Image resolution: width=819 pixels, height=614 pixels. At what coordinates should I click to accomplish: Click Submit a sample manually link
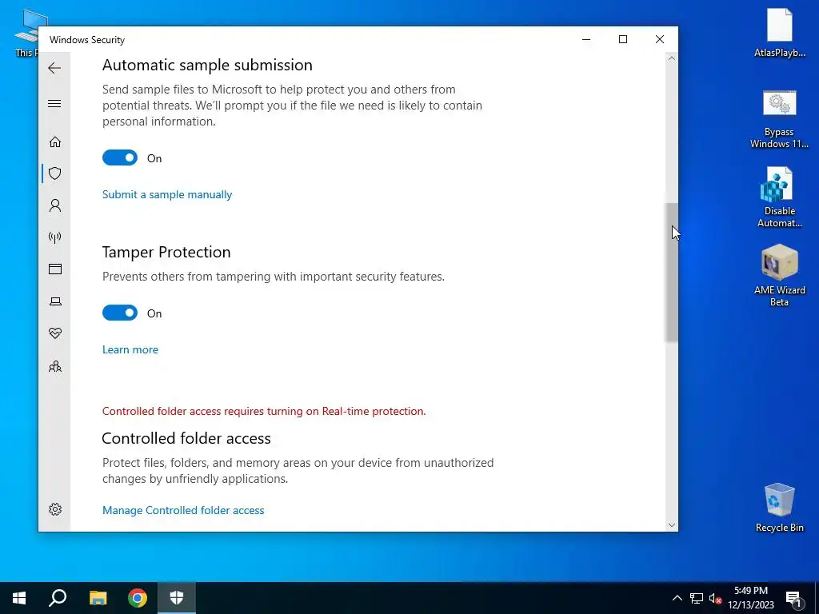(x=167, y=194)
